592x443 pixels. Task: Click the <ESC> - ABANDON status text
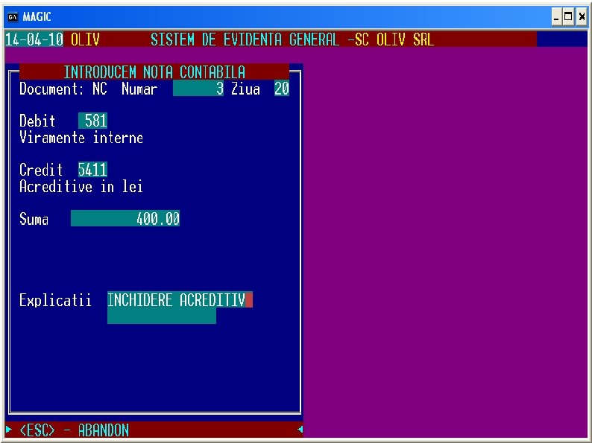coord(75,430)
